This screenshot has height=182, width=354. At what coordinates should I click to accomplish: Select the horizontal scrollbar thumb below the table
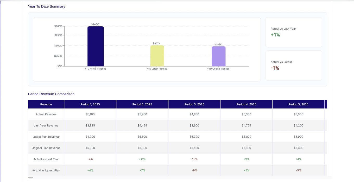(x=31, y=178)
